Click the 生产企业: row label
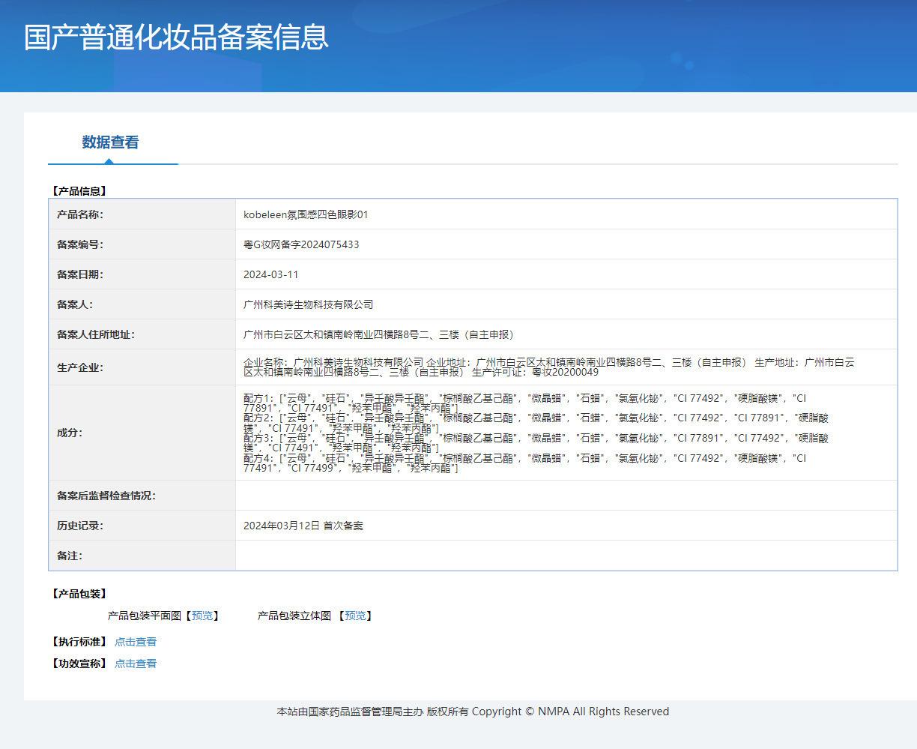This screenshot has width=917, height=749. (80, 367)
